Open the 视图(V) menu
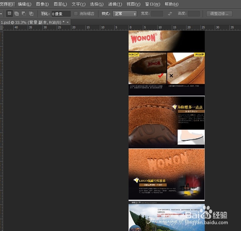241x231 pixels. click(x=133, y=4)
